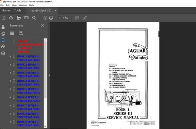The height and width of the screenshot is (129, 196).
Task: Click the Save file icon
Action: [x=4, y=18]
